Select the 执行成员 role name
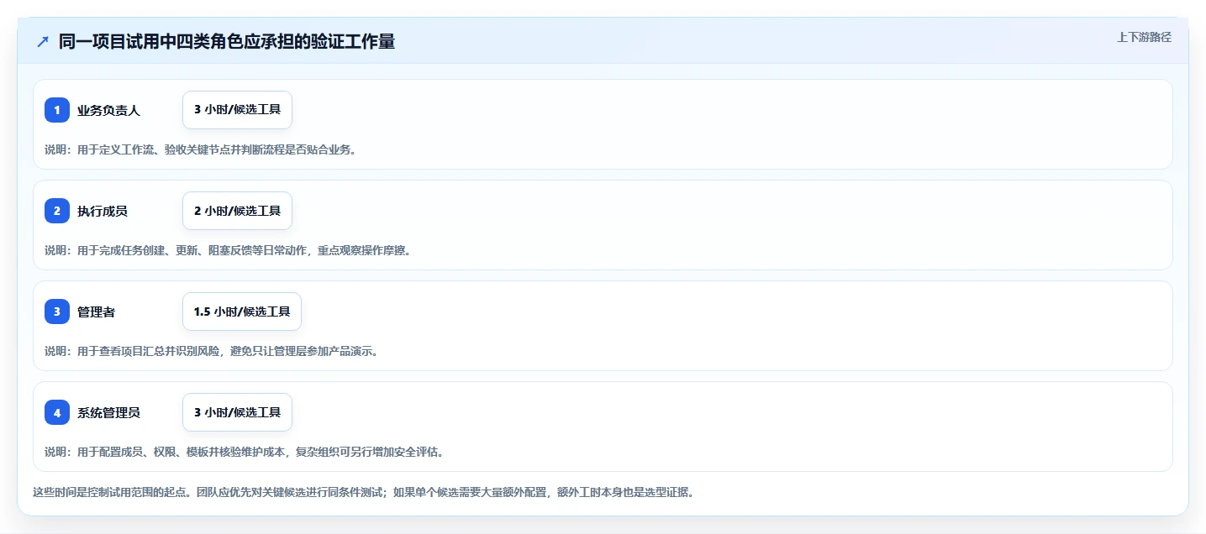This screenshot has height=534, width=1206. click(103, 211)
